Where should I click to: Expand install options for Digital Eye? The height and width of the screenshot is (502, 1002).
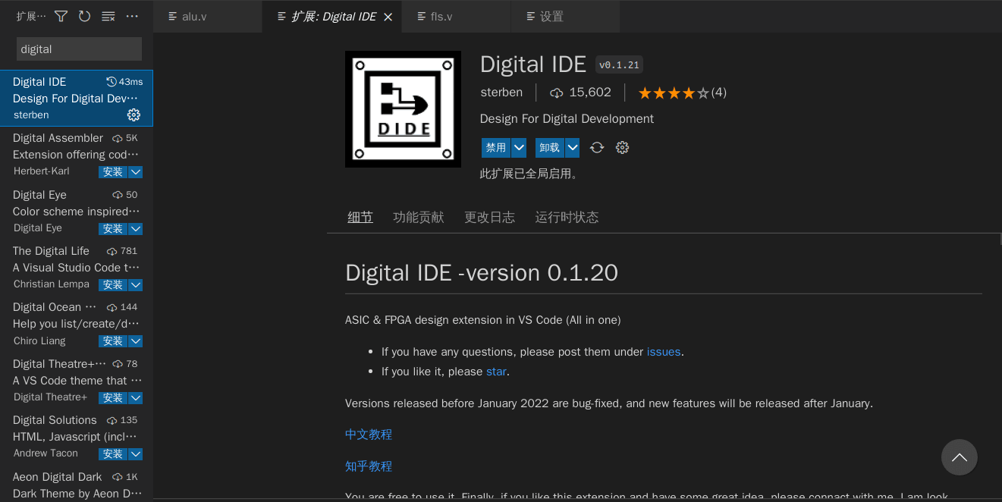pyautogui.click(x=136, y=229)
